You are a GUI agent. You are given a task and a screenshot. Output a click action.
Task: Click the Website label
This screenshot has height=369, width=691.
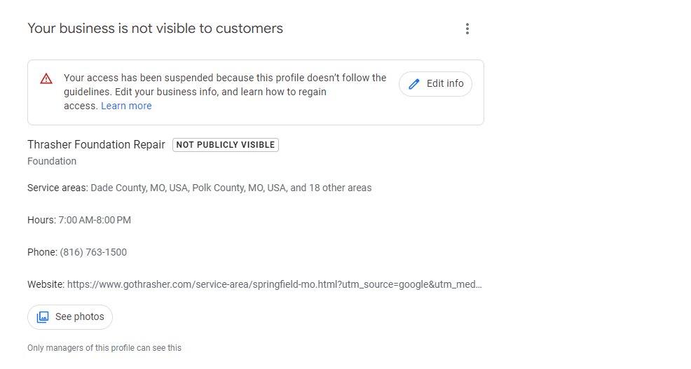click(x=46, y=284)
